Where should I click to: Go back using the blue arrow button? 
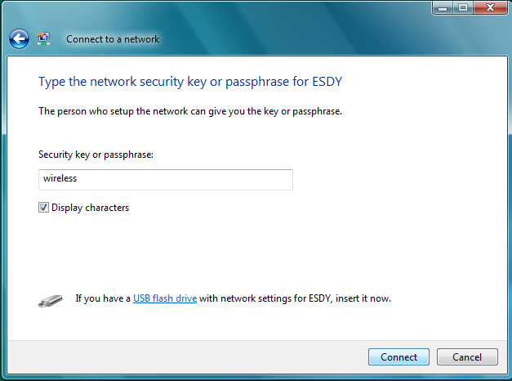tap(19, 39)
